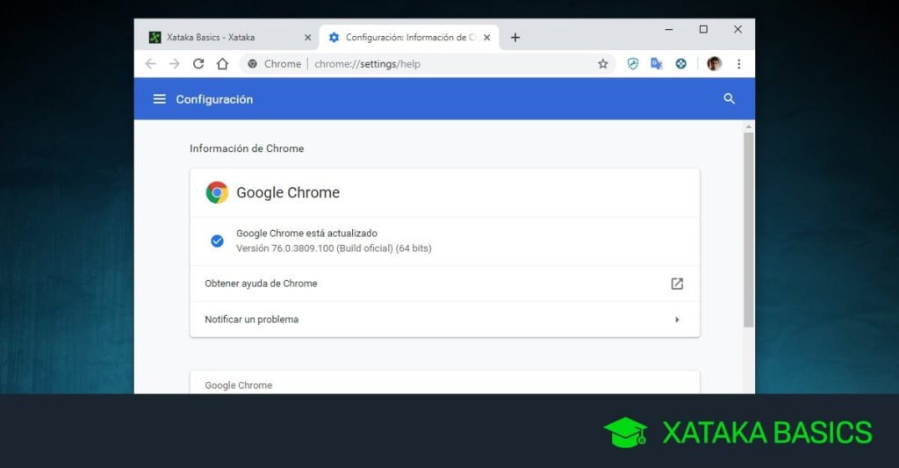Go forward using the browser forward arrow
Viewport: 899px width, 468px height.
click(175, 64)
